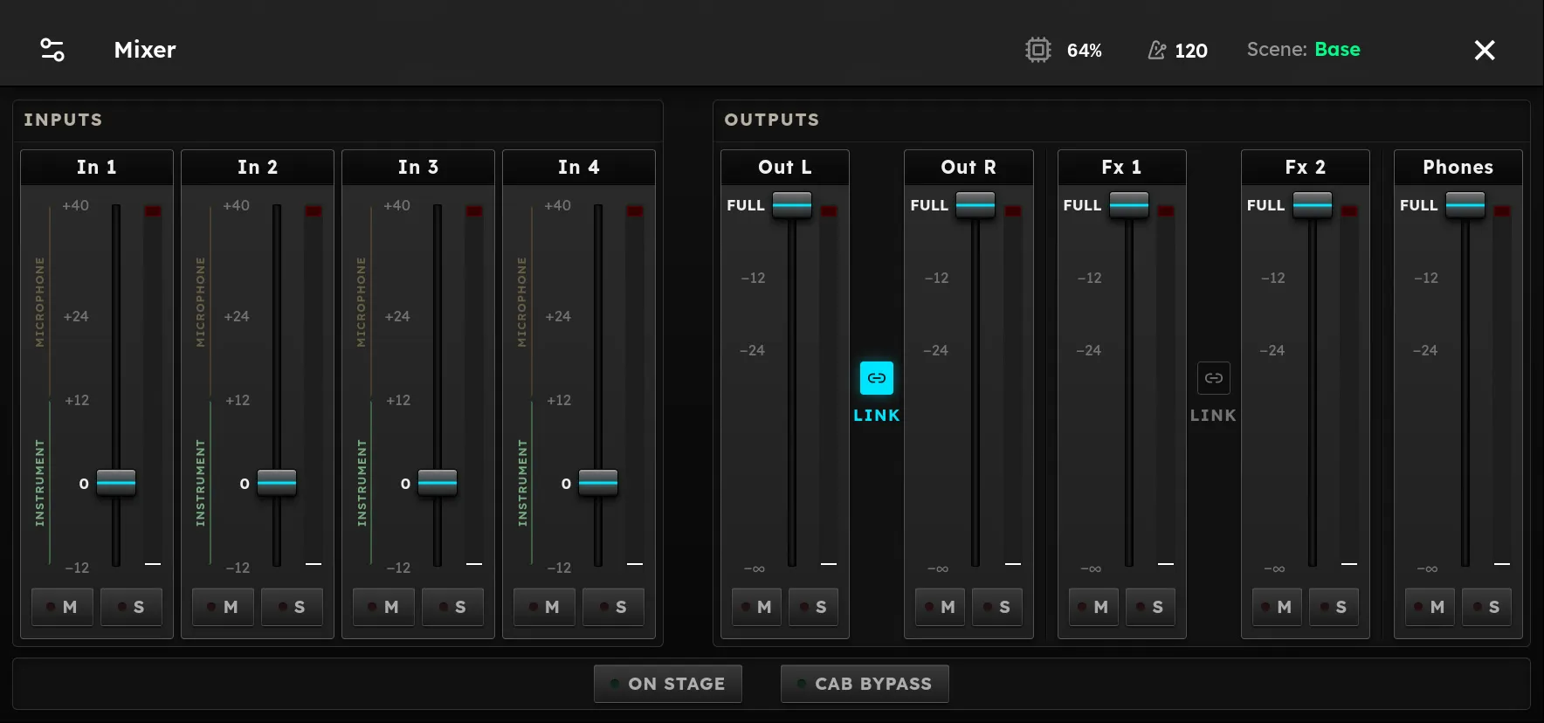Click the In 1 channel name

[x=97, y=167]
